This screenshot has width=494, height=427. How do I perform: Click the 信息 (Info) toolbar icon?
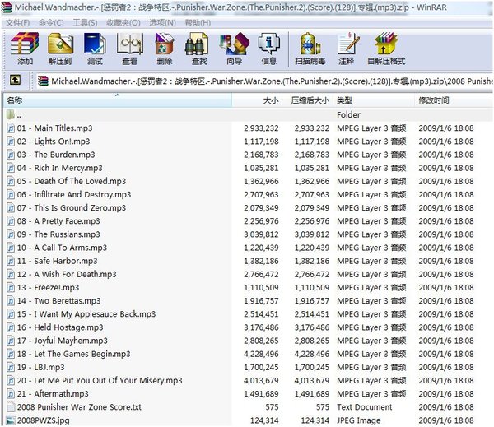point(268,44)
